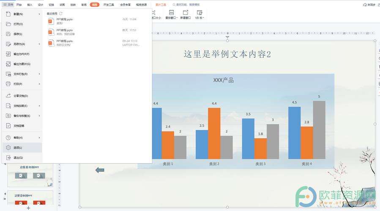Click the Backup and restore (备份与恢复) icon
Viewport: 380px width, 211px height.
tap(8, 116)
